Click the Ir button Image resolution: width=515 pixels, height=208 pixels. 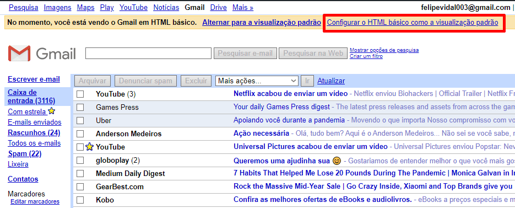(x=307, y=81)
